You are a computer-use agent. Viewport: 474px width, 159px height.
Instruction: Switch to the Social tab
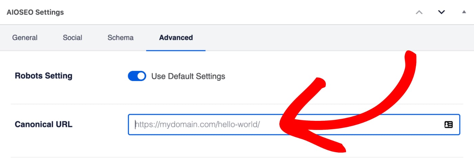(x=72, y=37)
